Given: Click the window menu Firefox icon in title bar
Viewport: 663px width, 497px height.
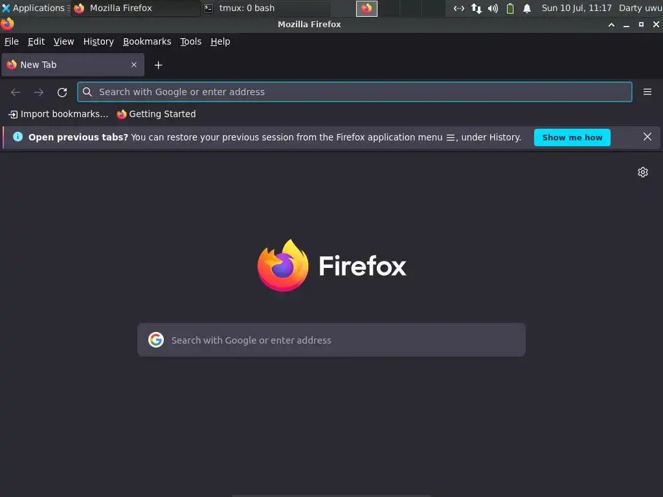Looking at the screenshot, I should 7,24.
